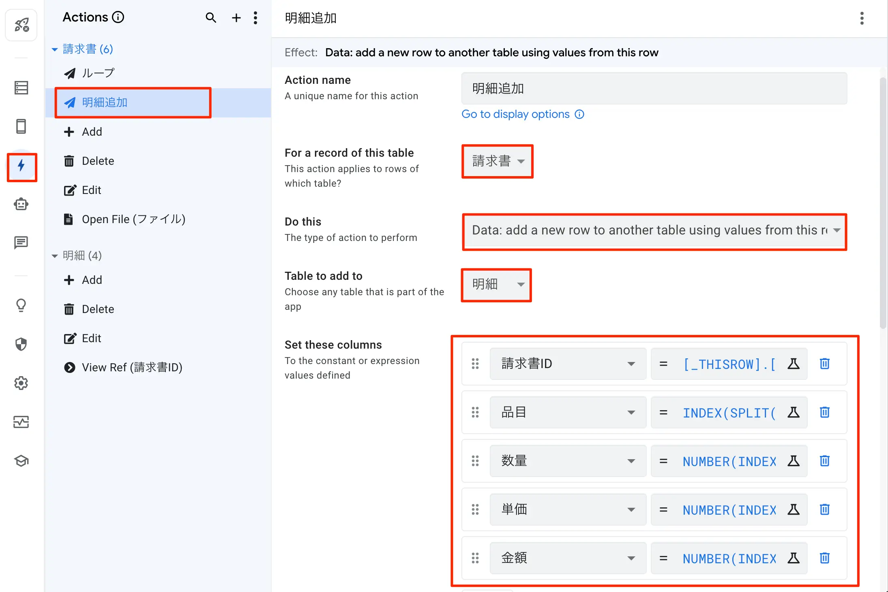Open the Data section in sidebar
The width and height of the screenshot is (888, 592).
[21, 87]
